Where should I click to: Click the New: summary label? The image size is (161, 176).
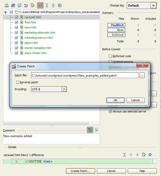[x=116, y=30]
